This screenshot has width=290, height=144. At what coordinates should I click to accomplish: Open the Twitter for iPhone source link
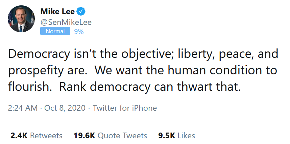[125, 108]
